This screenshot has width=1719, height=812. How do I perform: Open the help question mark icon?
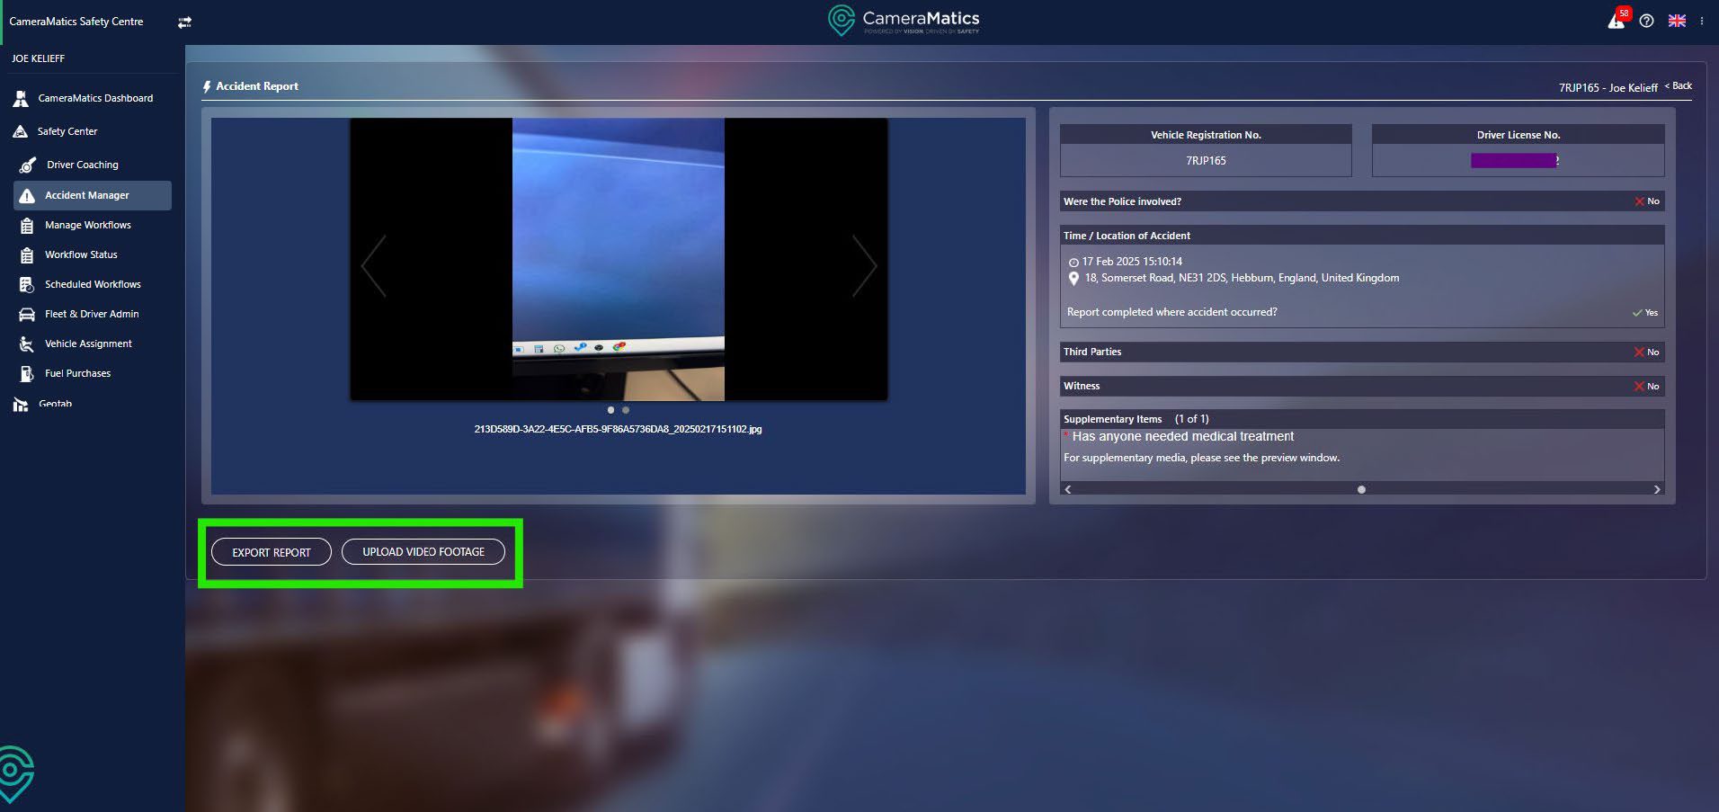pyautogui.click(x=1646, y=21)
